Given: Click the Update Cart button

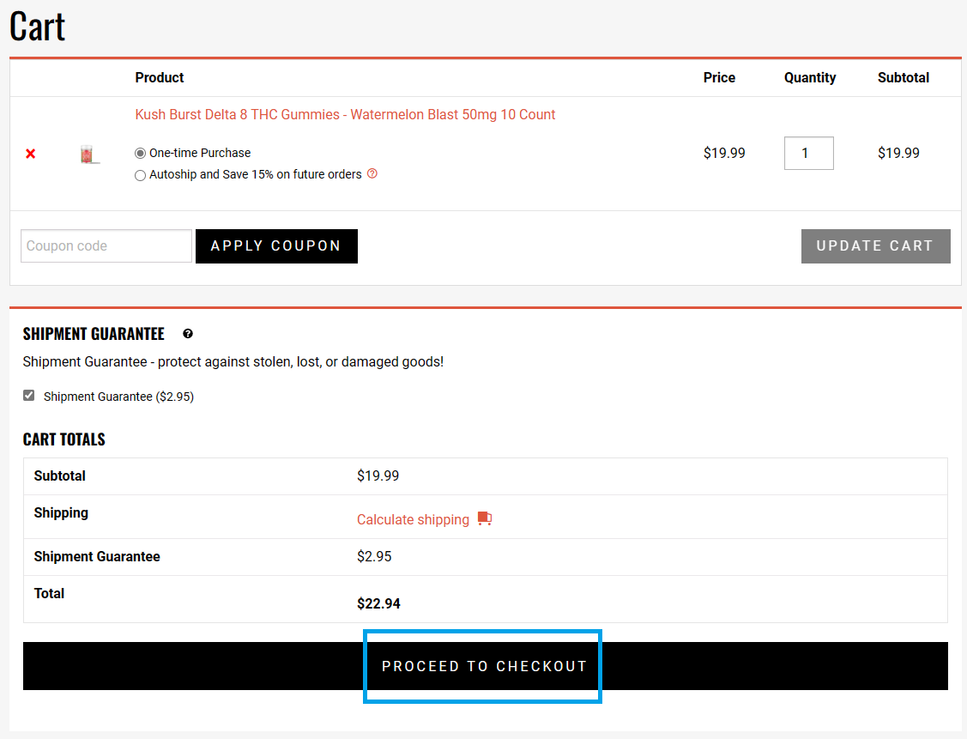Looking at the screenshot, I should pyautogui.click(x=875, y=245).
